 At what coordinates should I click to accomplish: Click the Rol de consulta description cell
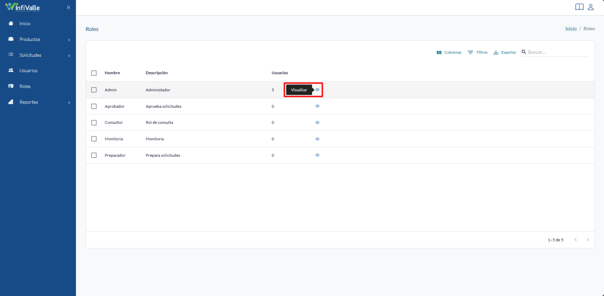click(159, 122)
